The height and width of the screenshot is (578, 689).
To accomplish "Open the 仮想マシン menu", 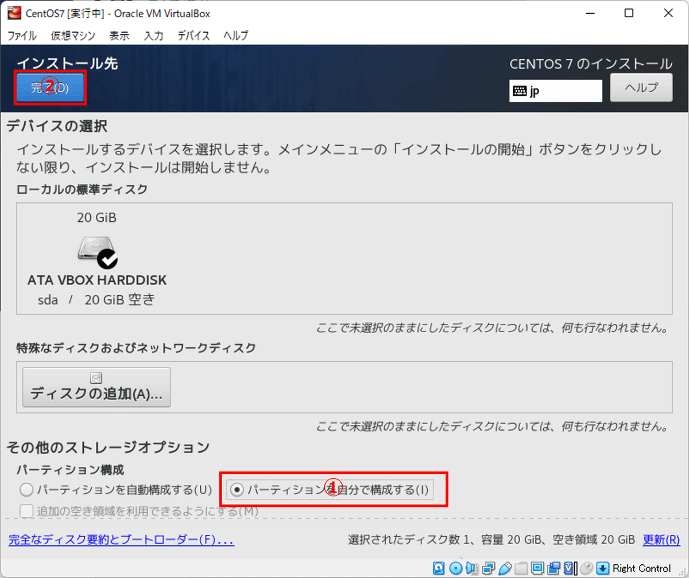I will click(73, 36).
